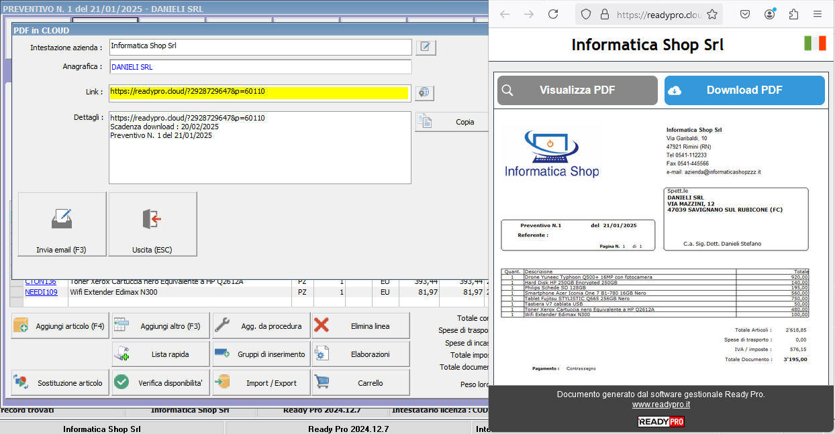Open Import / Export button

262,383
